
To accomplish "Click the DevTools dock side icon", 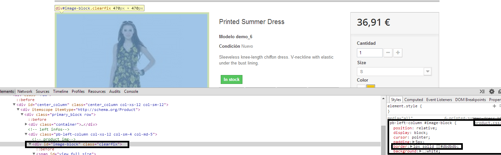I will [x=500, y=91].
